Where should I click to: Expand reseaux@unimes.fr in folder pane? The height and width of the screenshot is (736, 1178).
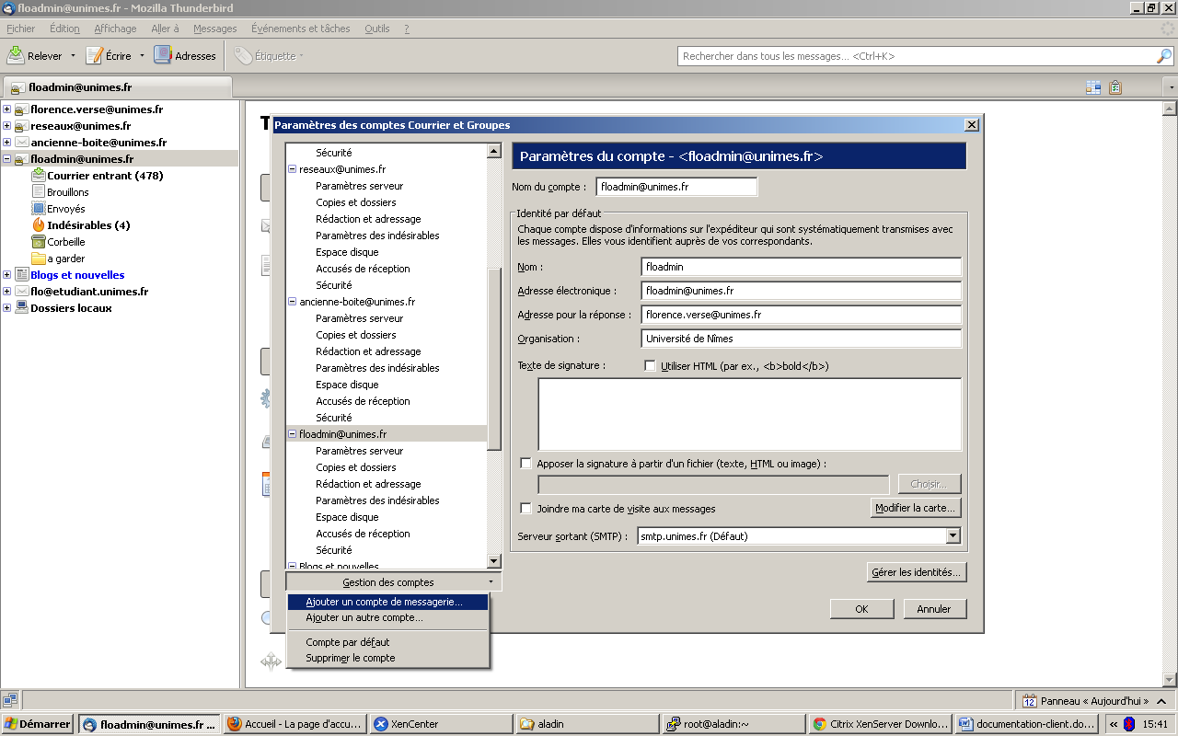point(7,126)
